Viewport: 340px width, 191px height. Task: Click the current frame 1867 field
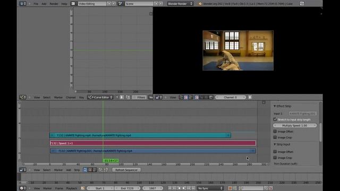click(152, 188)
